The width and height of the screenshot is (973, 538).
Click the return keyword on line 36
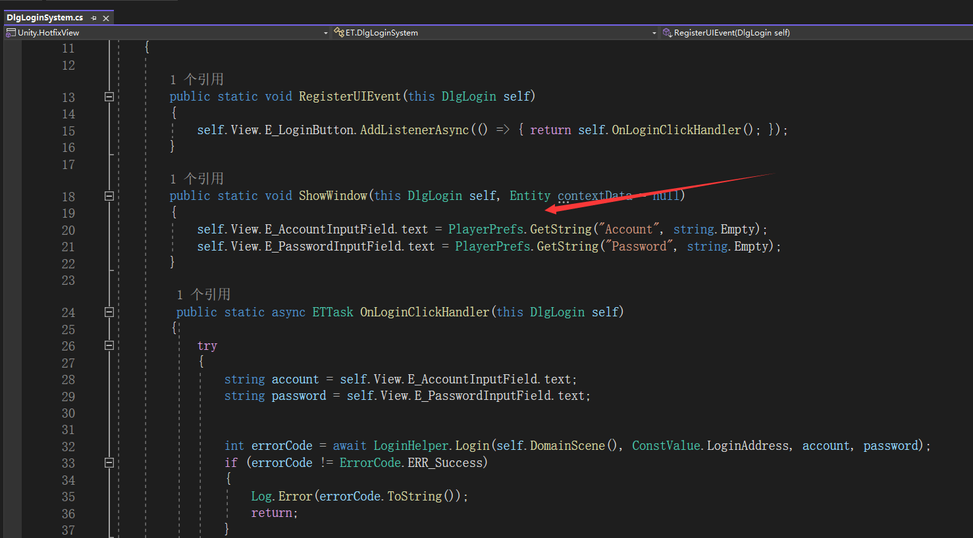(271, 513)
